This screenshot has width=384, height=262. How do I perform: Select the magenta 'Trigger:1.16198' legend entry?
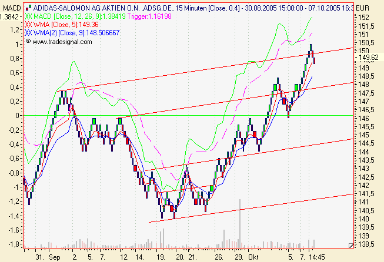149,16
